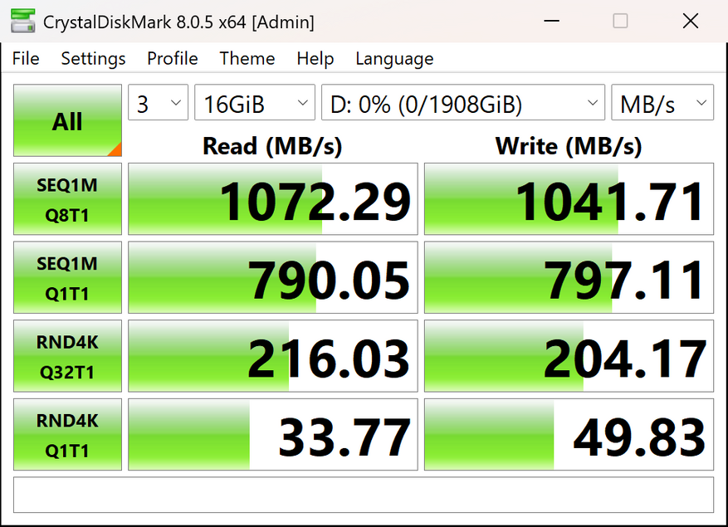
Task: Click the empty comment field at bottom
Action: [x=364, y=495]
